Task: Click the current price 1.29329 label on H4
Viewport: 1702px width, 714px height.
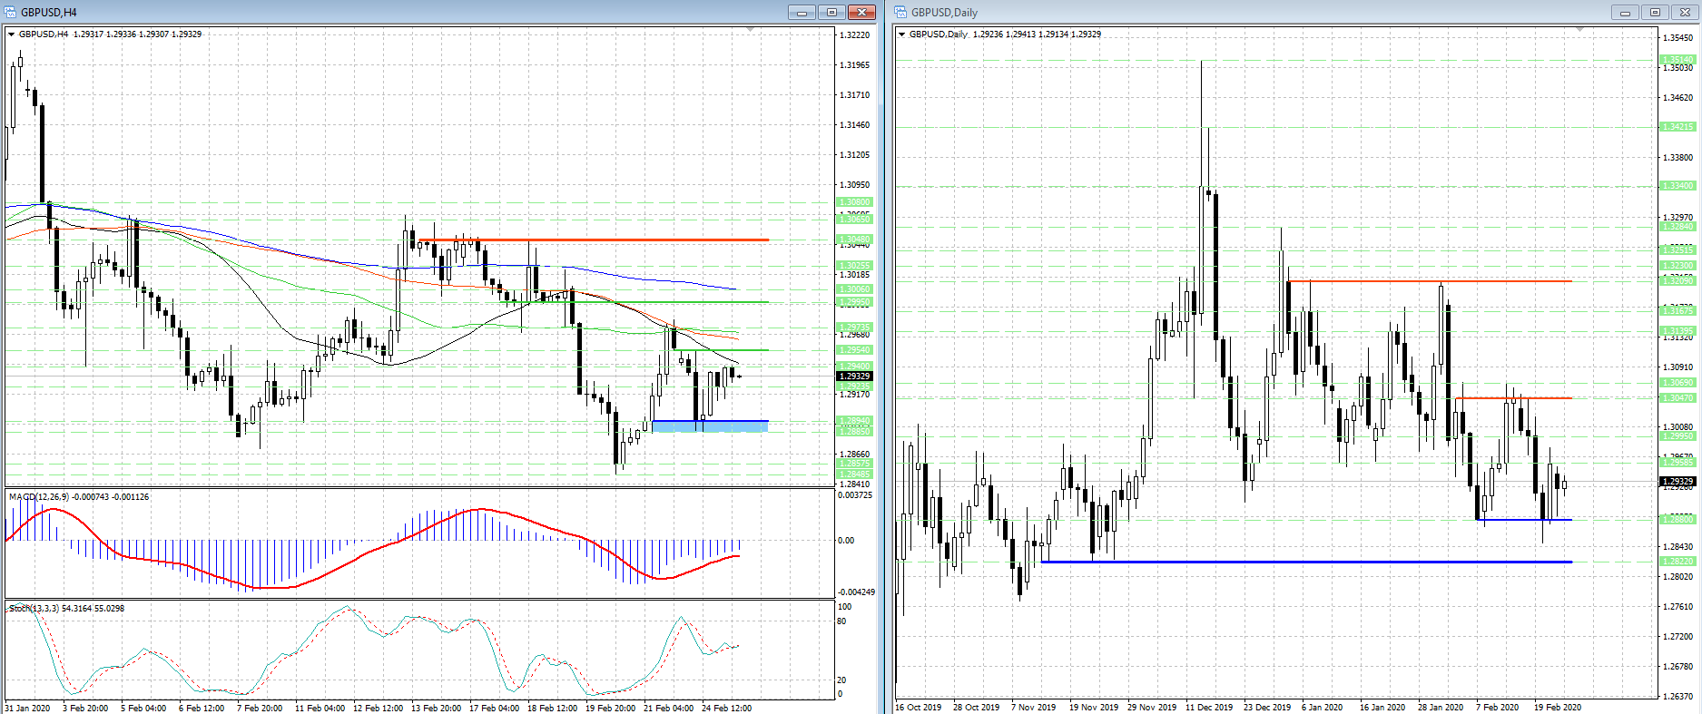Action: (854, 376)
